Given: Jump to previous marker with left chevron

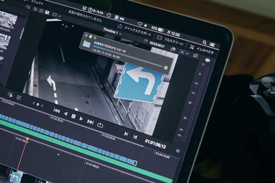Looking at the screenshot, I should tap(34, 103).
